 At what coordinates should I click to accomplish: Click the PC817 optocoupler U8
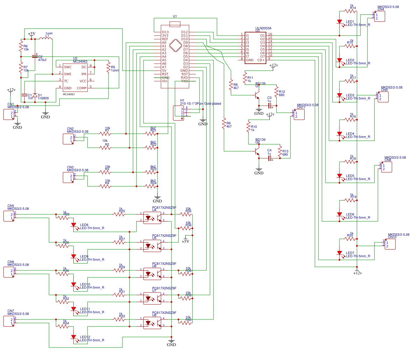(x=152, y=323)
